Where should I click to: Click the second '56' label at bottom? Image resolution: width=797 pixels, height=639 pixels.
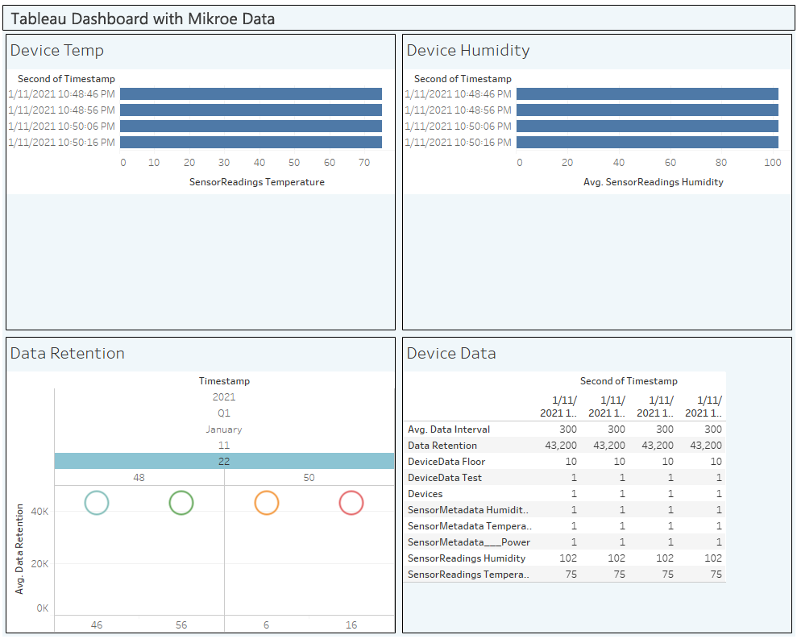[x=181, y=625]
